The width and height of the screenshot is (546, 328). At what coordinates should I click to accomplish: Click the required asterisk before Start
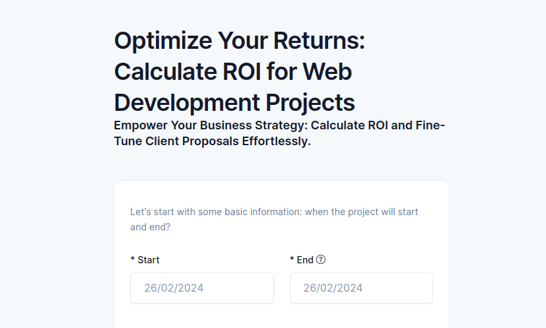tap(133, 259)
